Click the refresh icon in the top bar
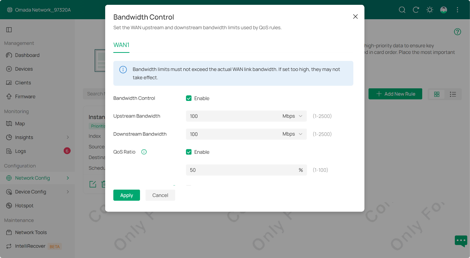 [416, 10]
